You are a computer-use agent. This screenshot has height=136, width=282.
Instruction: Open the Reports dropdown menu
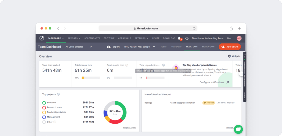pos(74,38)
